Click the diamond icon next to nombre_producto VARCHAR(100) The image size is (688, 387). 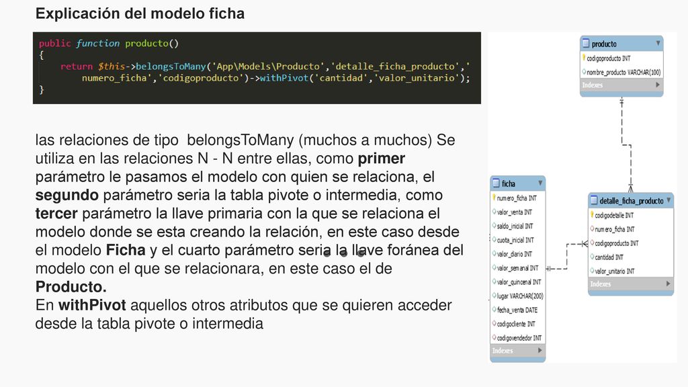584,71
